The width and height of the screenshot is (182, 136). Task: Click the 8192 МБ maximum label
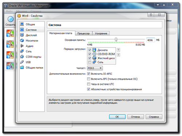click(140, 45)
